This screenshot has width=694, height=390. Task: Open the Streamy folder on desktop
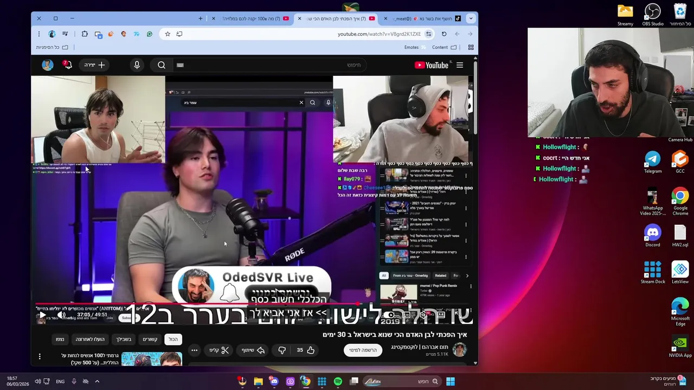pos(625,15)
